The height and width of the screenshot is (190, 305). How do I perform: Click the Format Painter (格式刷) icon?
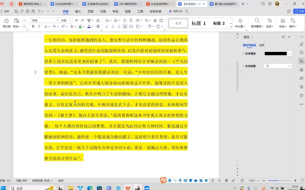(x=7, y=21)
